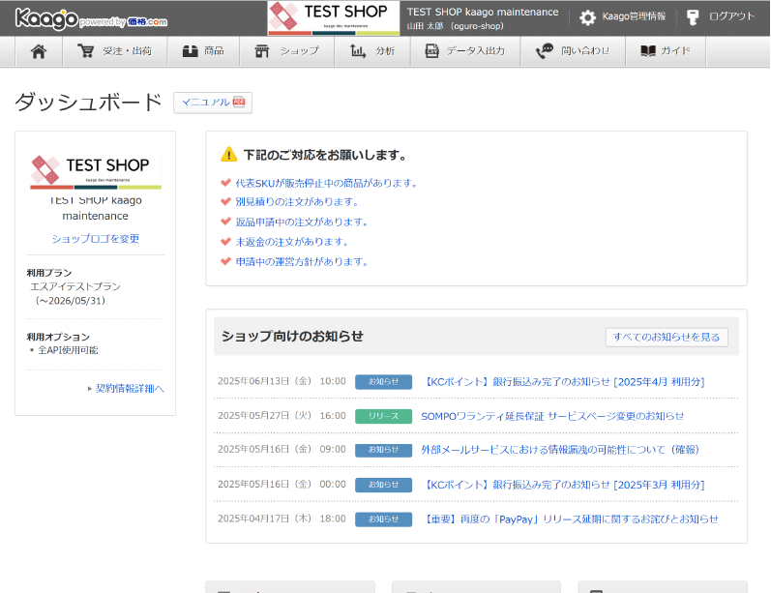Click すべてのお知らせを見る button

667,337
